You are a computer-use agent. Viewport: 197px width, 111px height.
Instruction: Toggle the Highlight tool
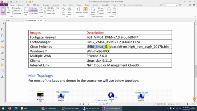[86, 10]
